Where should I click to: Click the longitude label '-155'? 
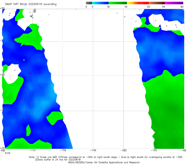pos(154,150)
